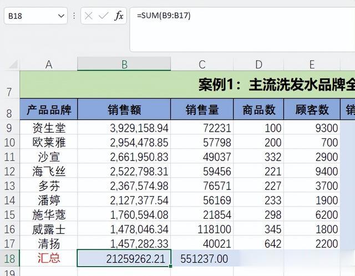Click the sales volume cell 72231

(x=202, y=127)
